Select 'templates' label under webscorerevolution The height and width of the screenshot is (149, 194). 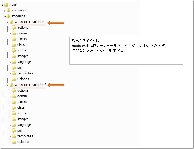(x=25, y=73)
